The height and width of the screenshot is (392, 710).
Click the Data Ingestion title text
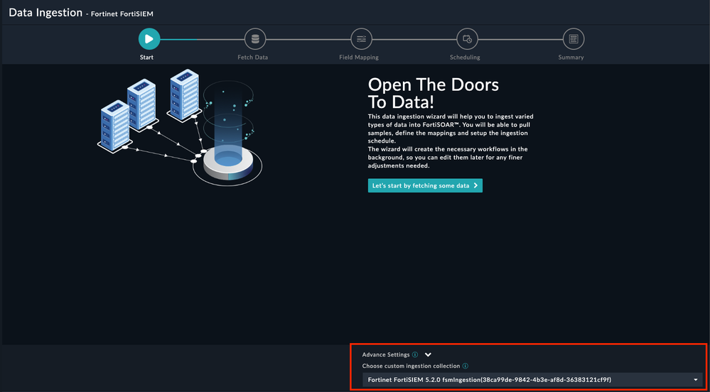(45, 13)
